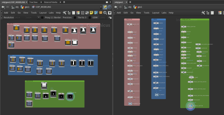Click the sticky note icon in toolbar

point(91,13)
